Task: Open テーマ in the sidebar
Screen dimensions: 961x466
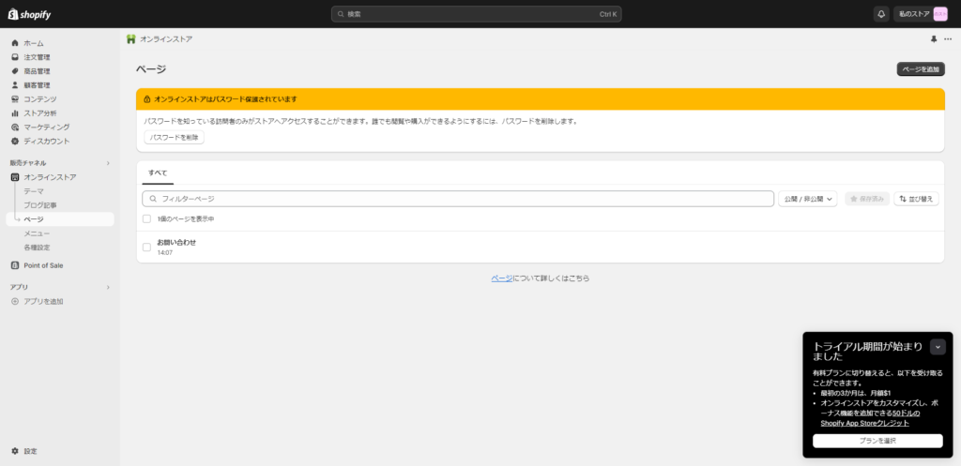Action: click(34, 191)
